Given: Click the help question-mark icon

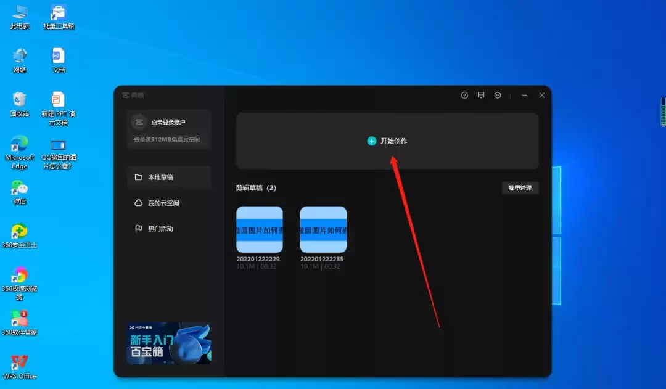Looking at the screenshot, I should click(464, 96).
